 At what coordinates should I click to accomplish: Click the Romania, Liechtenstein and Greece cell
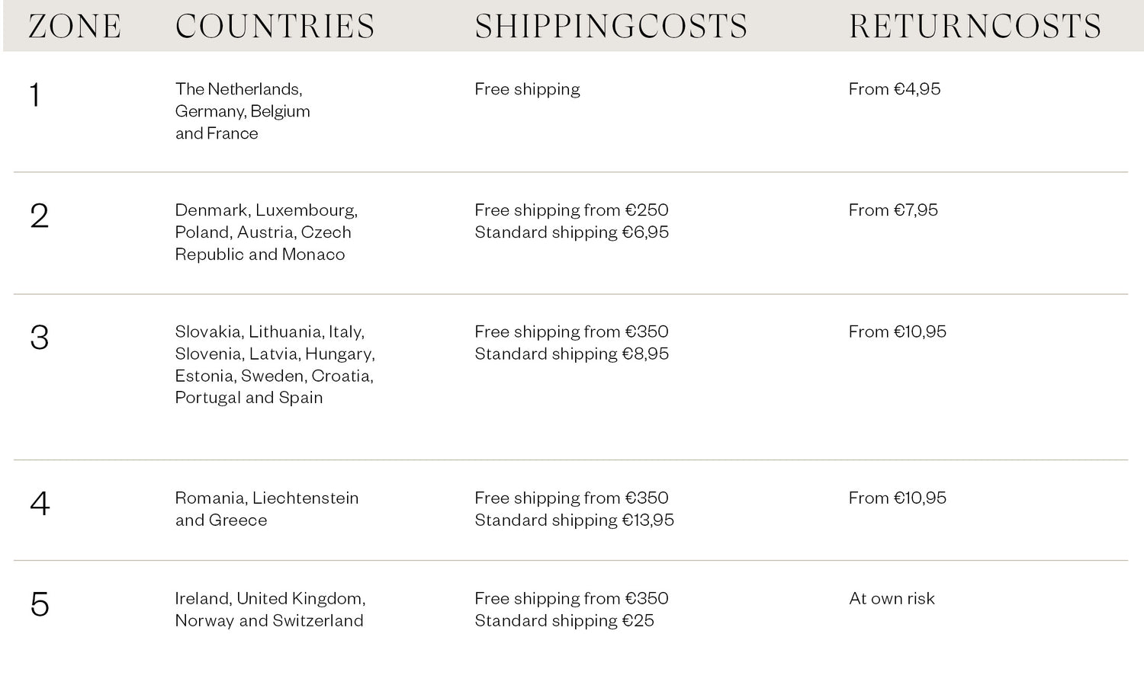[266, 509]
